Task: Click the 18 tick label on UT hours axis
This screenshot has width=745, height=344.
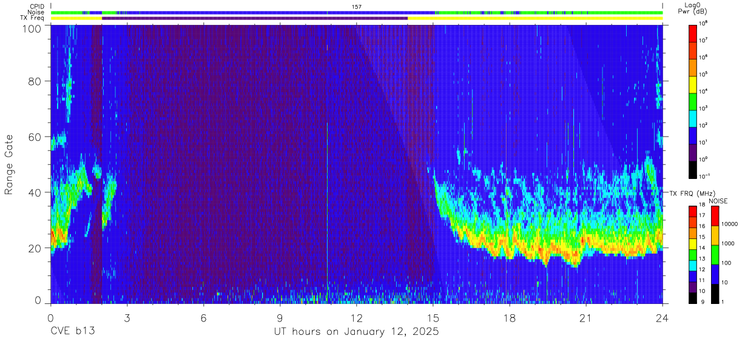Action: (510, 317)
